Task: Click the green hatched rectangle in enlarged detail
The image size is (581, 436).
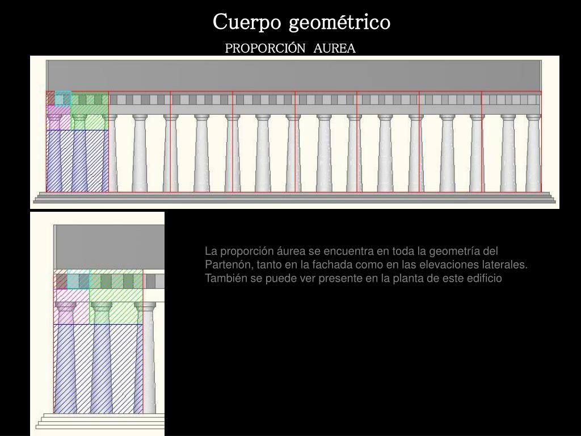Action: (116, 297)
